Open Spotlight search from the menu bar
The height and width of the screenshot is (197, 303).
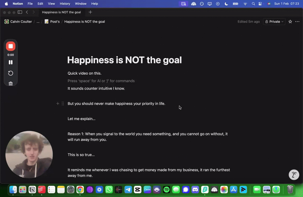tap(253, 4)
